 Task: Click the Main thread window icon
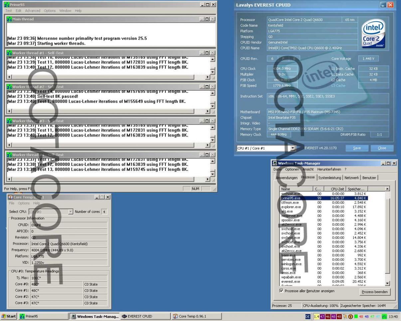pyautogui.click(x=9, y=19)
